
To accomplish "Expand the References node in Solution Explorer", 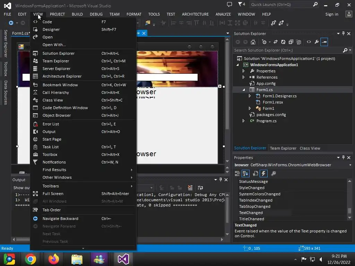I will tap(244, 77).
